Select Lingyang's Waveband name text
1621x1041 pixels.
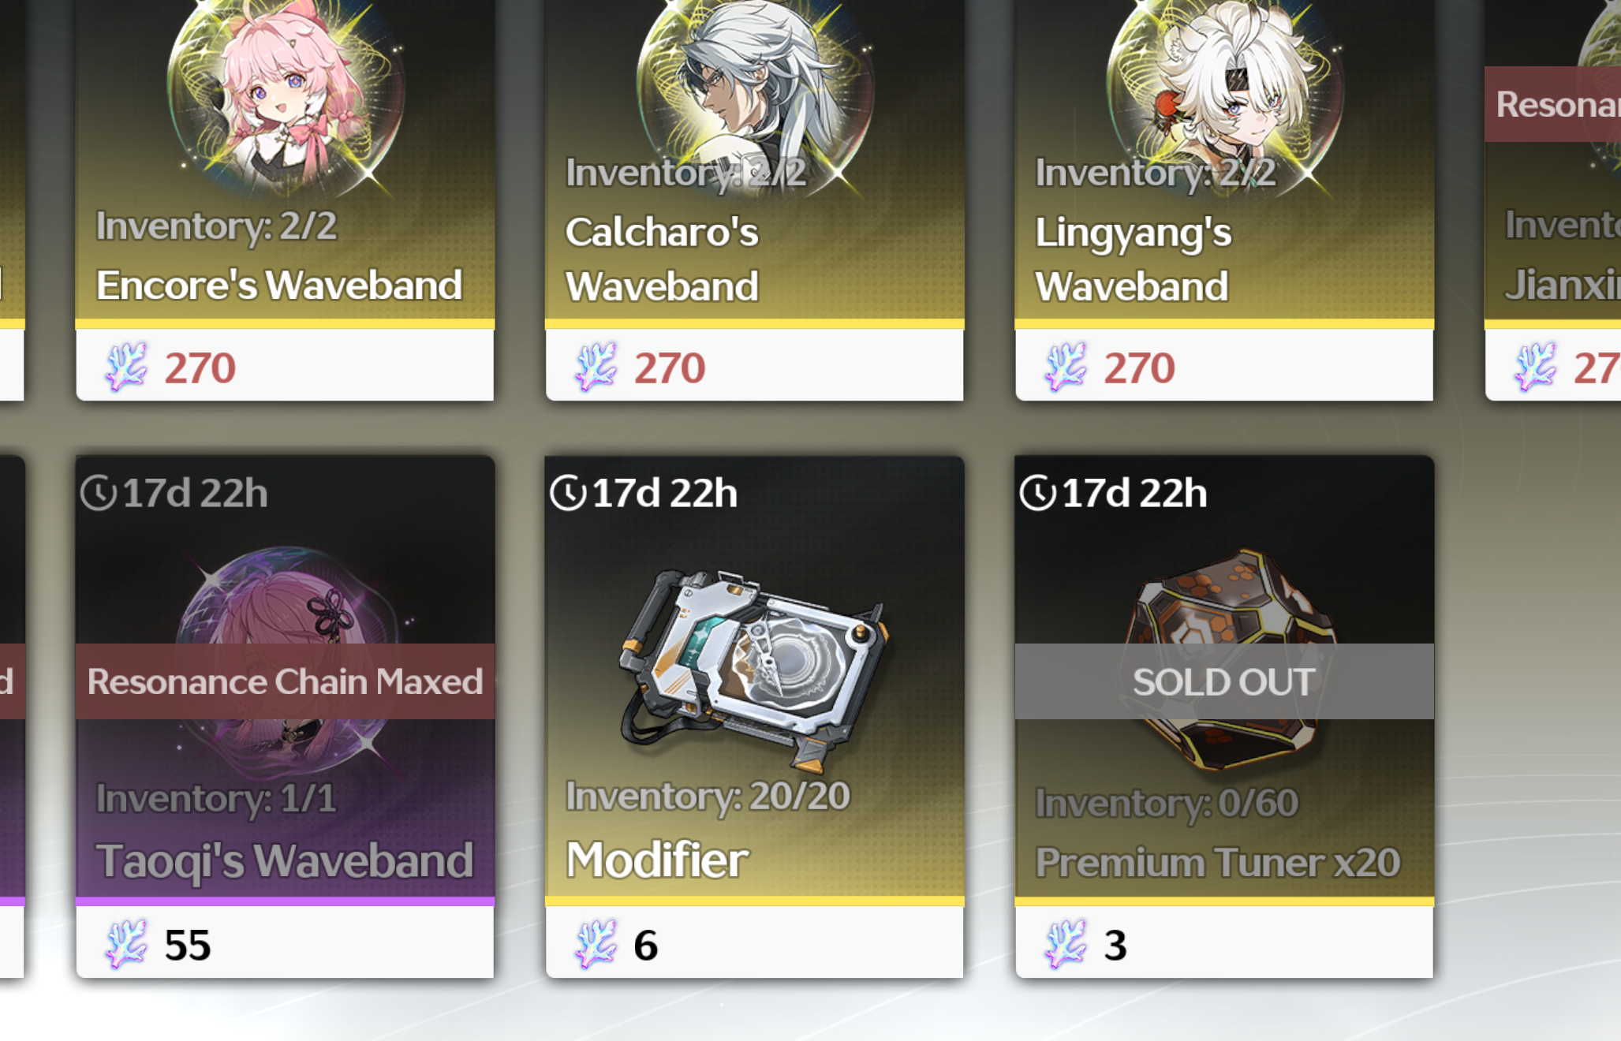click(x=1133, y=259)
